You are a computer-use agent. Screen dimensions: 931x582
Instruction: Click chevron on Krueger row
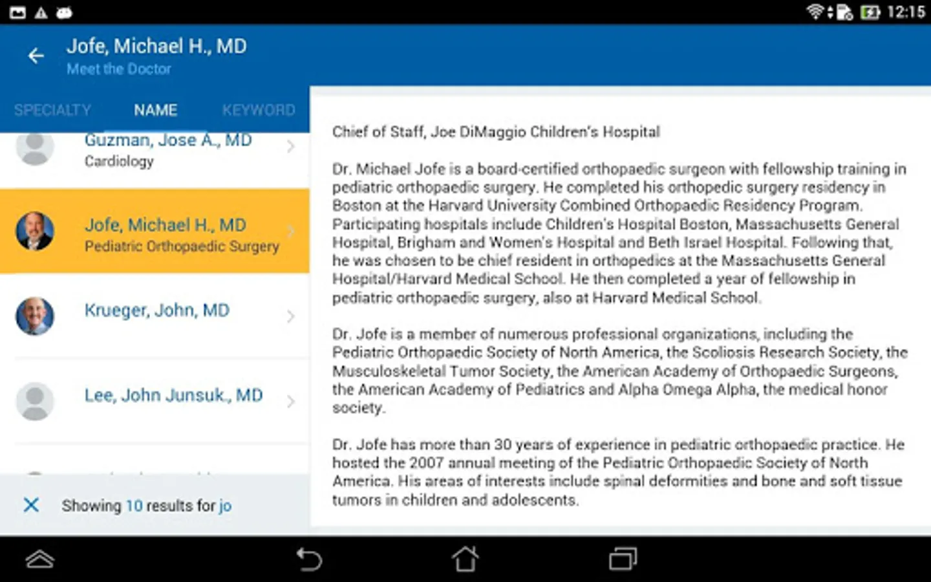coord(291,316)
